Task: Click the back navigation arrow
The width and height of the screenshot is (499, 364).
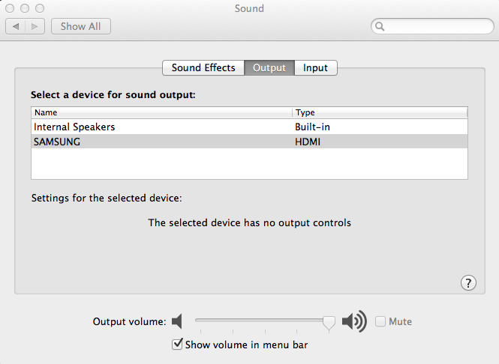Action: click(x=16, y=26)
